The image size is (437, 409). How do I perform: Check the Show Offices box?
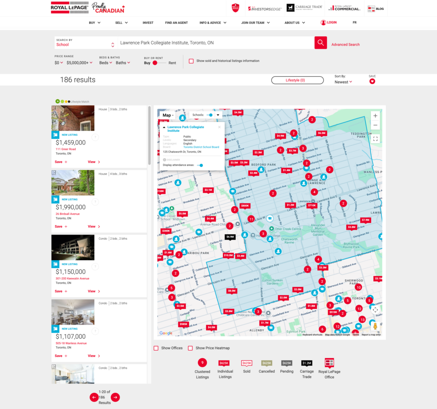(x=156, y=348)
